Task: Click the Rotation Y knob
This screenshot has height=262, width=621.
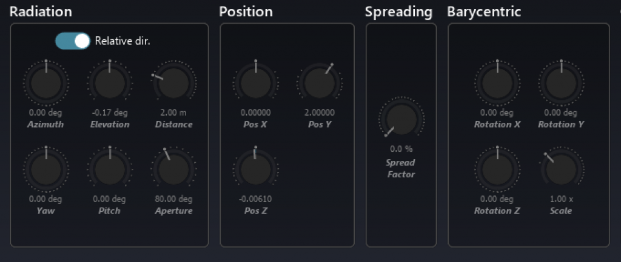Action: 561,83
